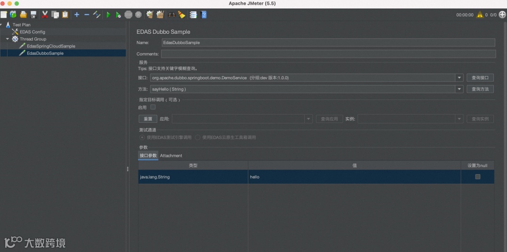507x252 pixels.
Task: Click the DemoService interface combo box
Action: click(307, 78)
